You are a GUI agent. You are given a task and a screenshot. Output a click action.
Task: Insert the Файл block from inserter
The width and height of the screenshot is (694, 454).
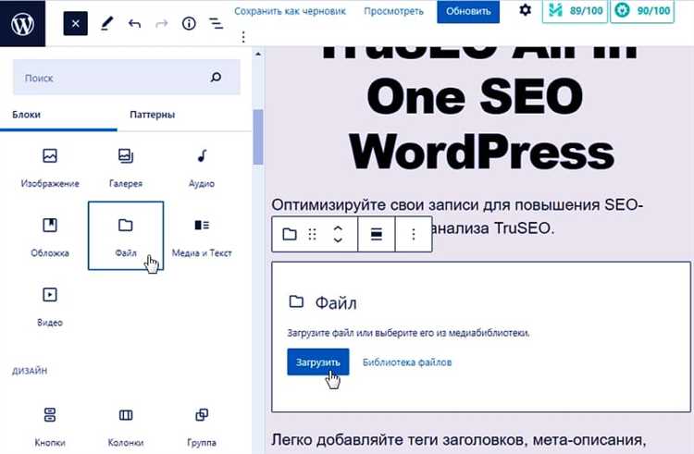(x=126, y=236)
